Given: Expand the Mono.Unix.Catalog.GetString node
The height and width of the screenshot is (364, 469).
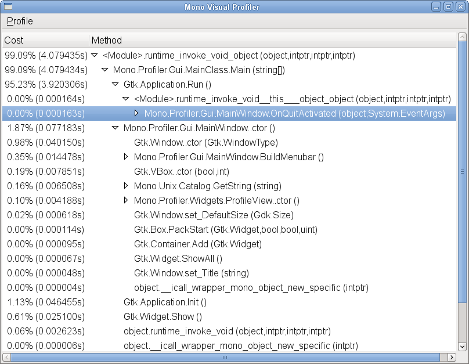Looking at the screenshot, I should coord(126,186).
